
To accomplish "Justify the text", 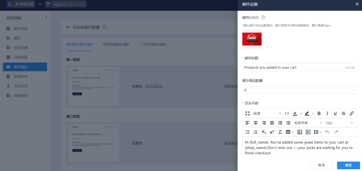I will [x=272, y=123].
